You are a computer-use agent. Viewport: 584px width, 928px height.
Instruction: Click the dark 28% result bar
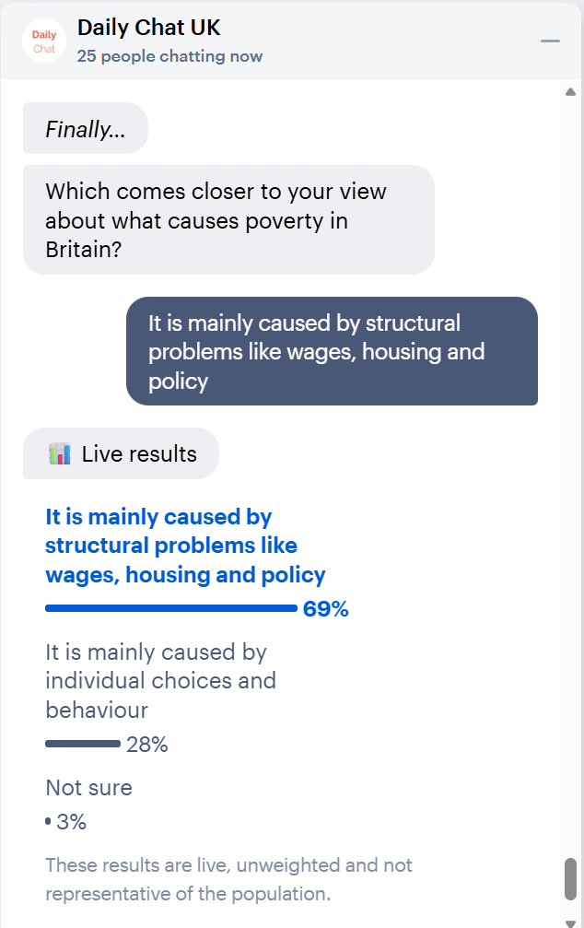click(x=83, y=744)
